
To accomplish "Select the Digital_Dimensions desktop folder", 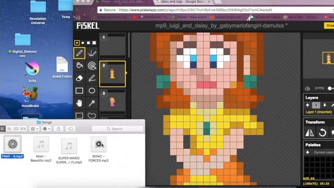I will click(22, 45).
